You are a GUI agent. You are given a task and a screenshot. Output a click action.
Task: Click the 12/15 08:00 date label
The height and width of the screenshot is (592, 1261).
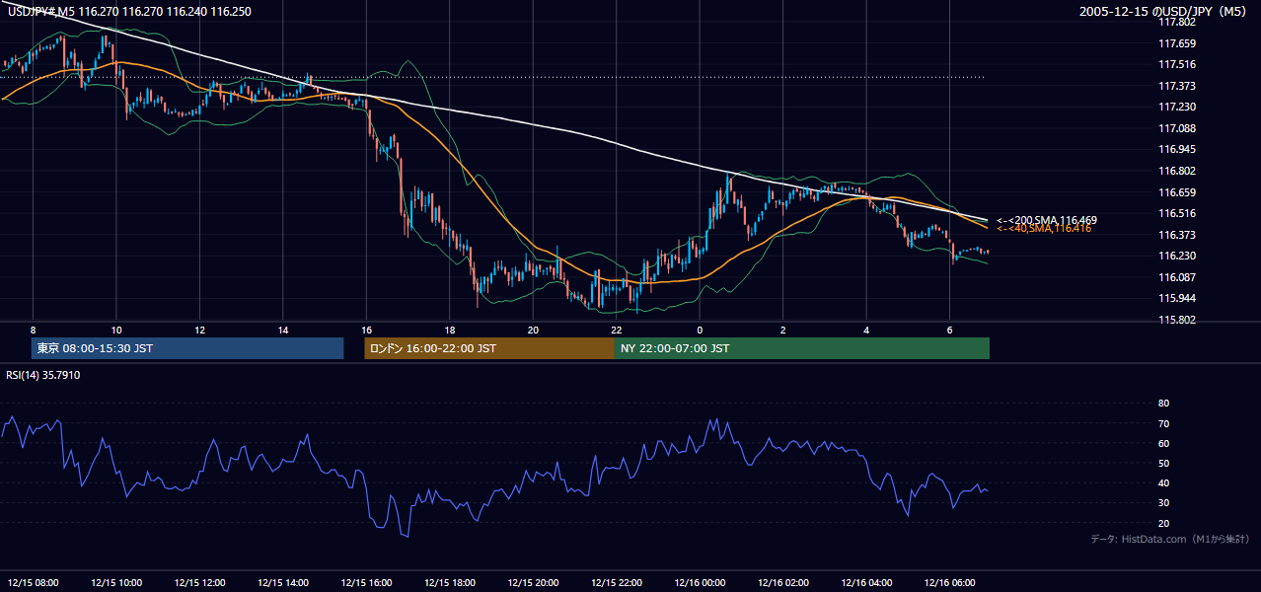(33, 583)
